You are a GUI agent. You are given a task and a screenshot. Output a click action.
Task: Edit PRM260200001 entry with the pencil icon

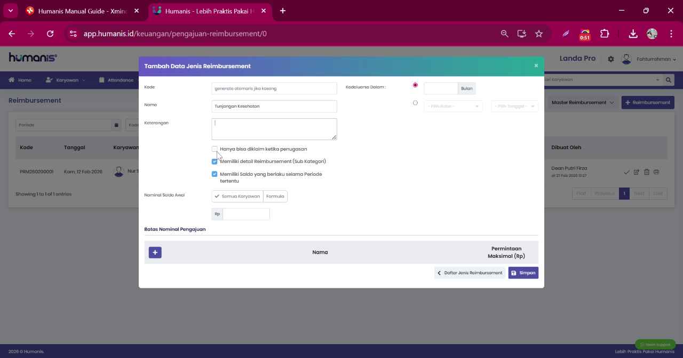coord(637,172)
